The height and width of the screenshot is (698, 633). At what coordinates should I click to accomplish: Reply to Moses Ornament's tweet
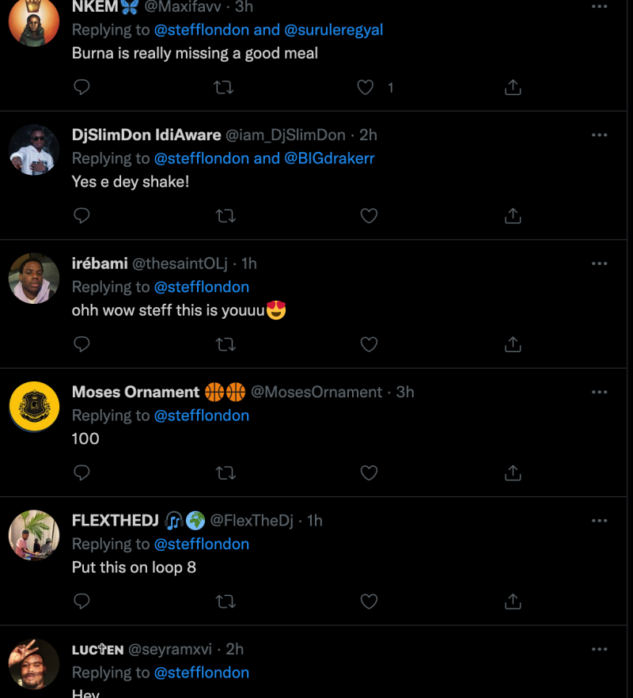[81, 473]
